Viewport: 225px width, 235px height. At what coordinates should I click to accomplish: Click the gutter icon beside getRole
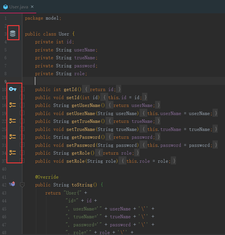(13, 153)
